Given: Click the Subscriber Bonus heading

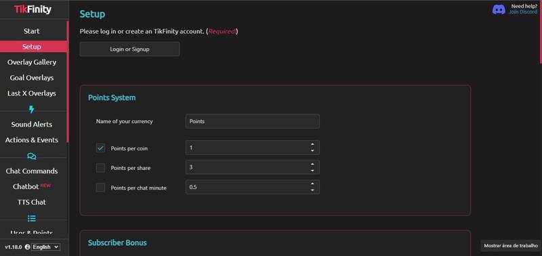Looking at the screenshot, I should click(x=117, y=243).
